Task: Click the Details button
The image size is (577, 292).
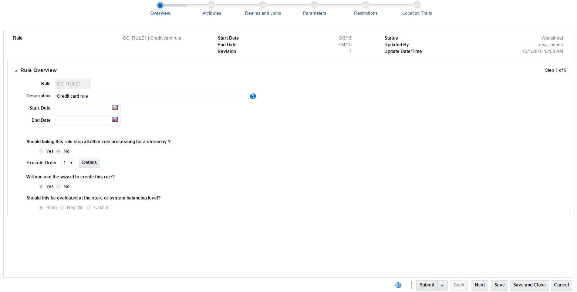Action: [89, 162]
